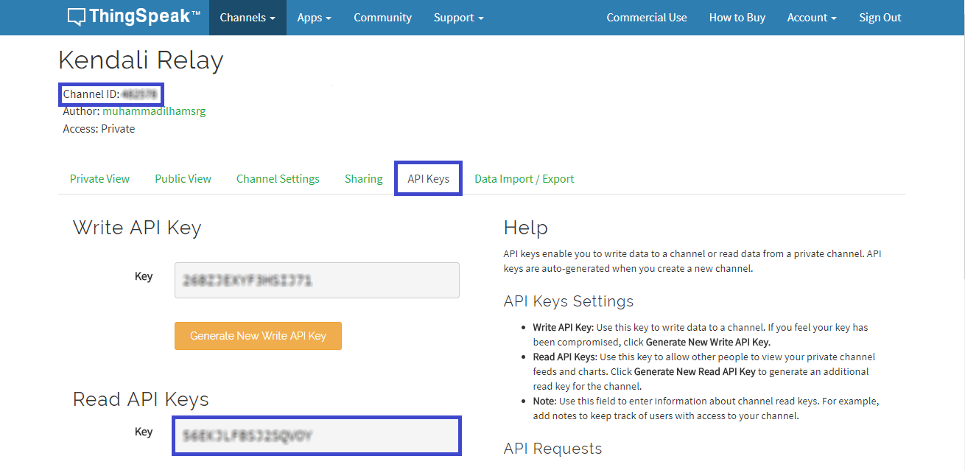965x470 pixels.
Task: Click the ThingSpeak logo
Action: point(133,17)
